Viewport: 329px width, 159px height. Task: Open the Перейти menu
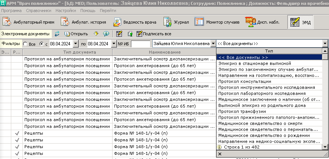point(108,10)
